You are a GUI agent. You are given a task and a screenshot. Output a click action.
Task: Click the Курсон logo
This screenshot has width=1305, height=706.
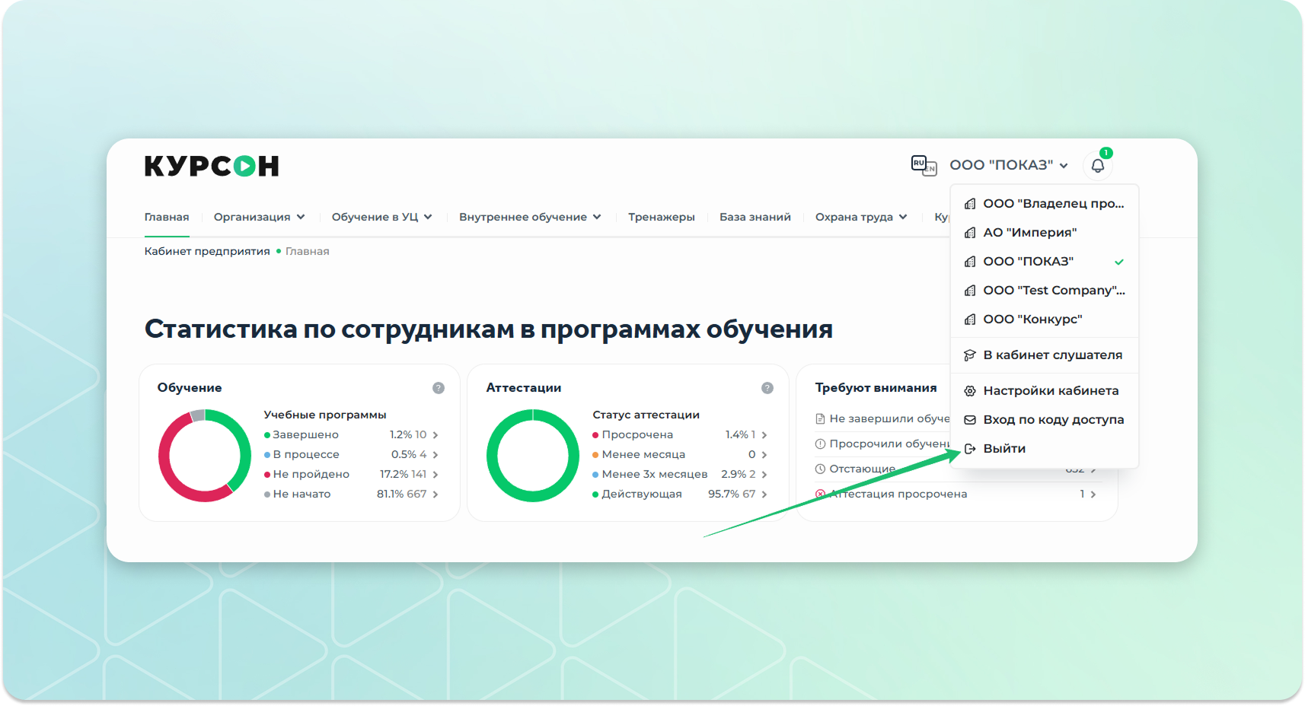point(212,166)
